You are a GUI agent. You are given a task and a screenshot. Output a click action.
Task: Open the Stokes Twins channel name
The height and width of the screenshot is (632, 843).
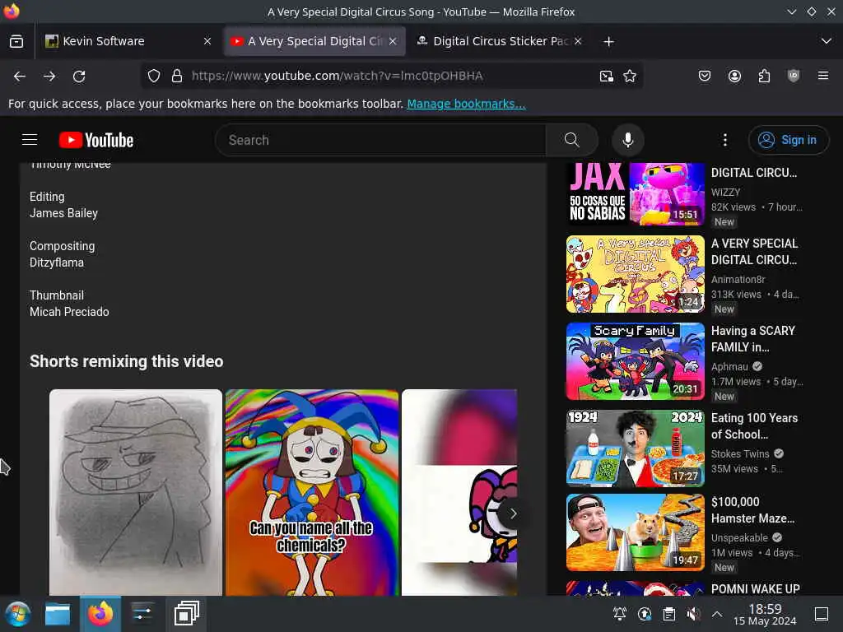coord(740,453)
